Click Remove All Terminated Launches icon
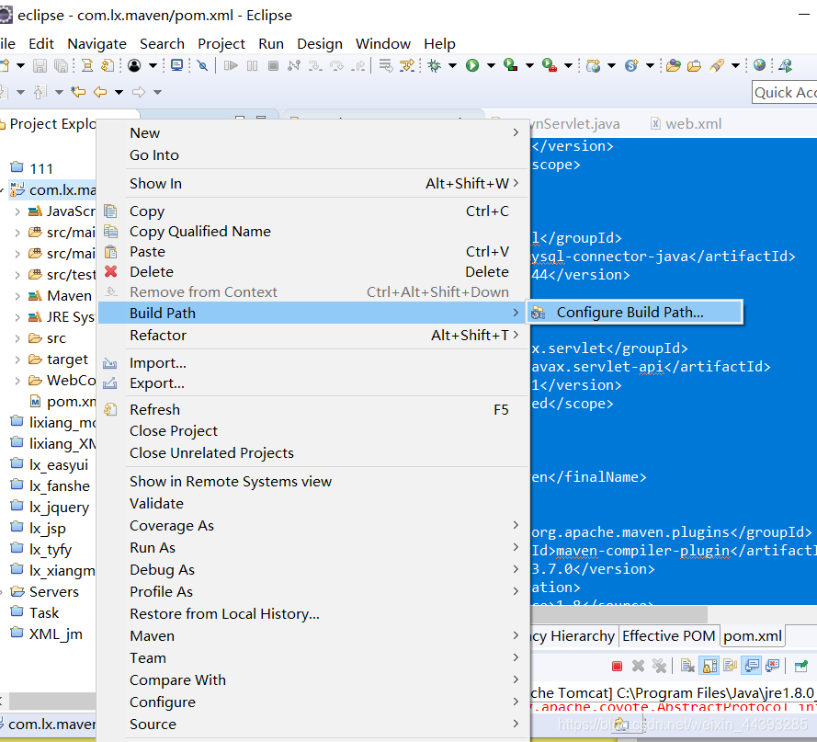 click(659, 666)
